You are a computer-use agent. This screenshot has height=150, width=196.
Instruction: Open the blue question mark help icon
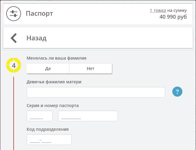pyautogui.click(x=177, y=92)
